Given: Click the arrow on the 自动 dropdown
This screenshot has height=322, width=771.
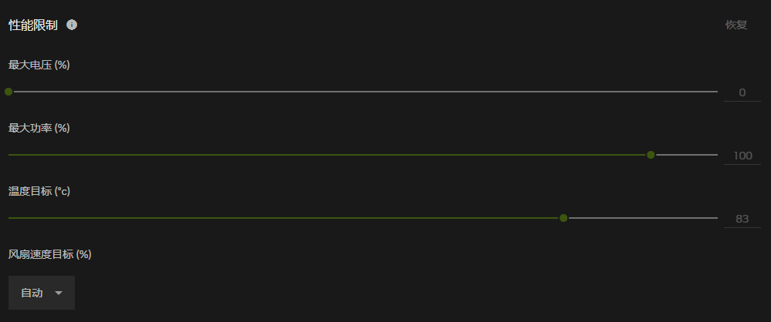Looking at the screenshot, I should [x=59, y=293].
